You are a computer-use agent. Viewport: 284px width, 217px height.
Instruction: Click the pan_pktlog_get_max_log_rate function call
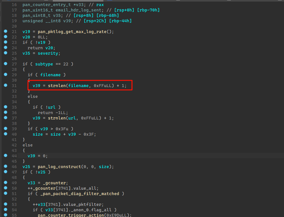point(72,32)
